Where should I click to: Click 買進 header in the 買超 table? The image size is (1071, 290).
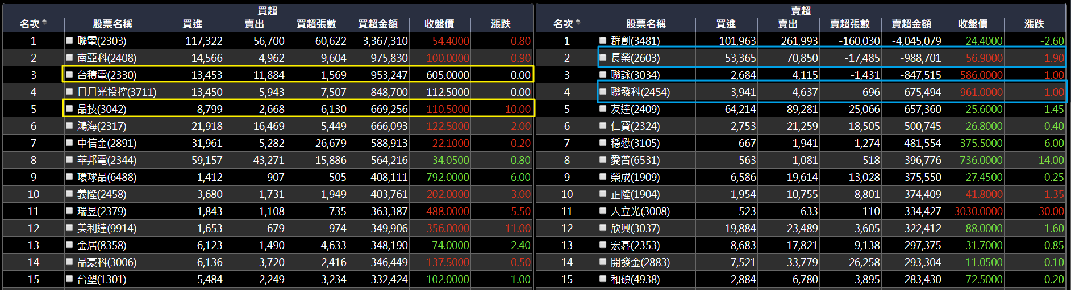click(x=193, y=24)
